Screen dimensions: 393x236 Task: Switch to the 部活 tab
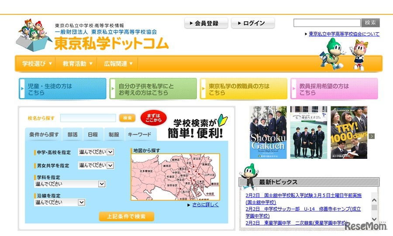[72, 134]
